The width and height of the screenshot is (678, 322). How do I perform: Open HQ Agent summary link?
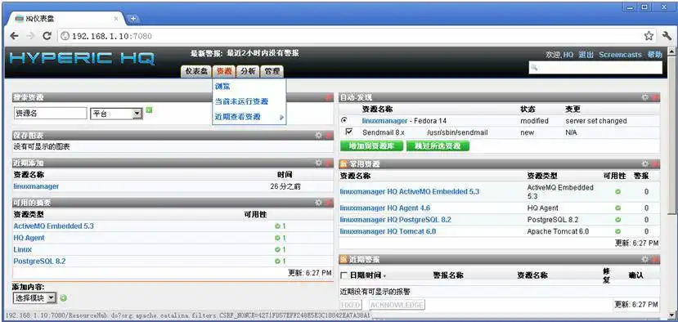coord(29,238)
